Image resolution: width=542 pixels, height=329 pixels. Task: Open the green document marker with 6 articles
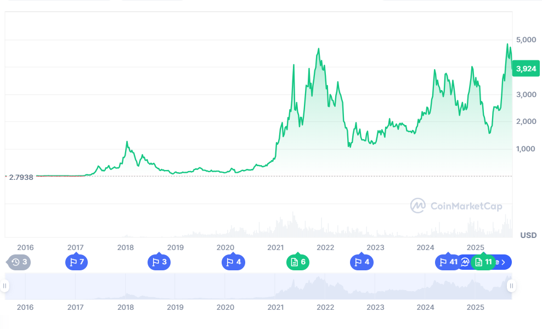point(298,262)
